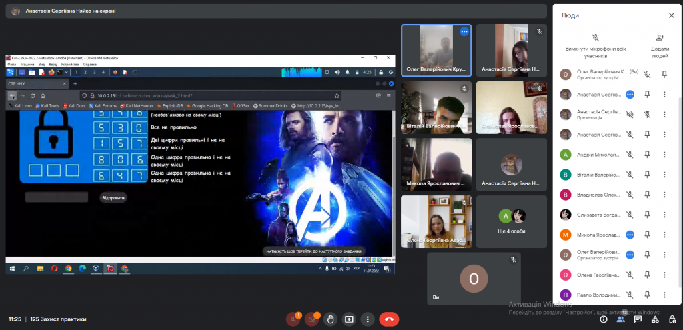This screenshot has height=330, width=683.
Task: Click Firefox reload icon in shared screen
Action: [x=33, y=96]
